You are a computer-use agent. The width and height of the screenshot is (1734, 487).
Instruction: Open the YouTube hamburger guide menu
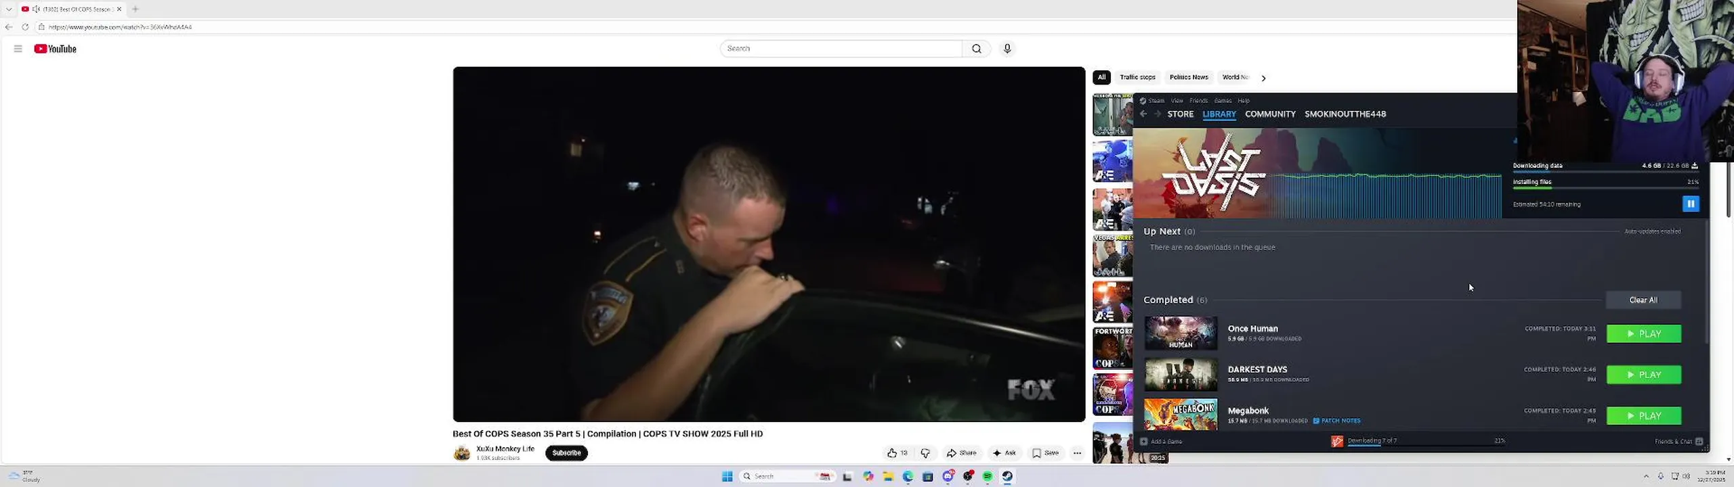[x=18, y=49]
